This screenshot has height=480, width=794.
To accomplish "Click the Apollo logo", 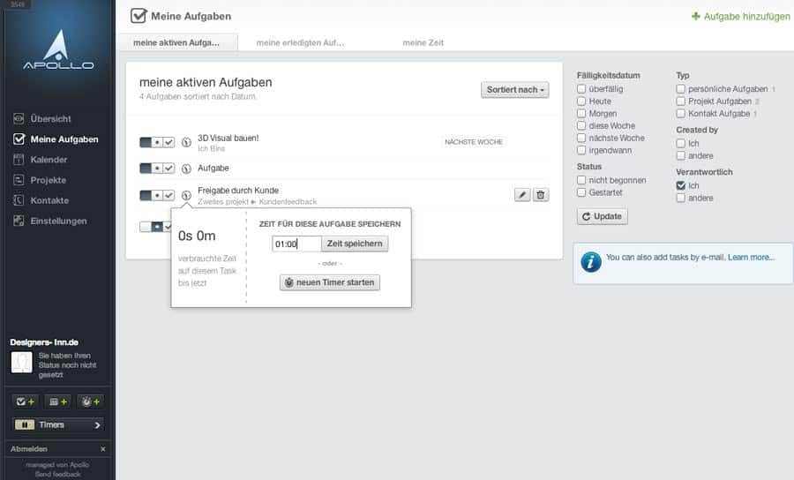I will [58, 49].
